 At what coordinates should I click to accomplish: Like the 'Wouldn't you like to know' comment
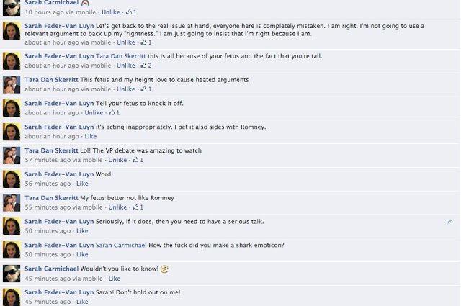(115, 279)
